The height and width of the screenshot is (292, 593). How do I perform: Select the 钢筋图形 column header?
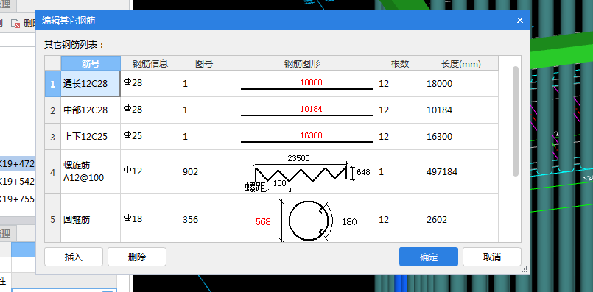point(302,63)
